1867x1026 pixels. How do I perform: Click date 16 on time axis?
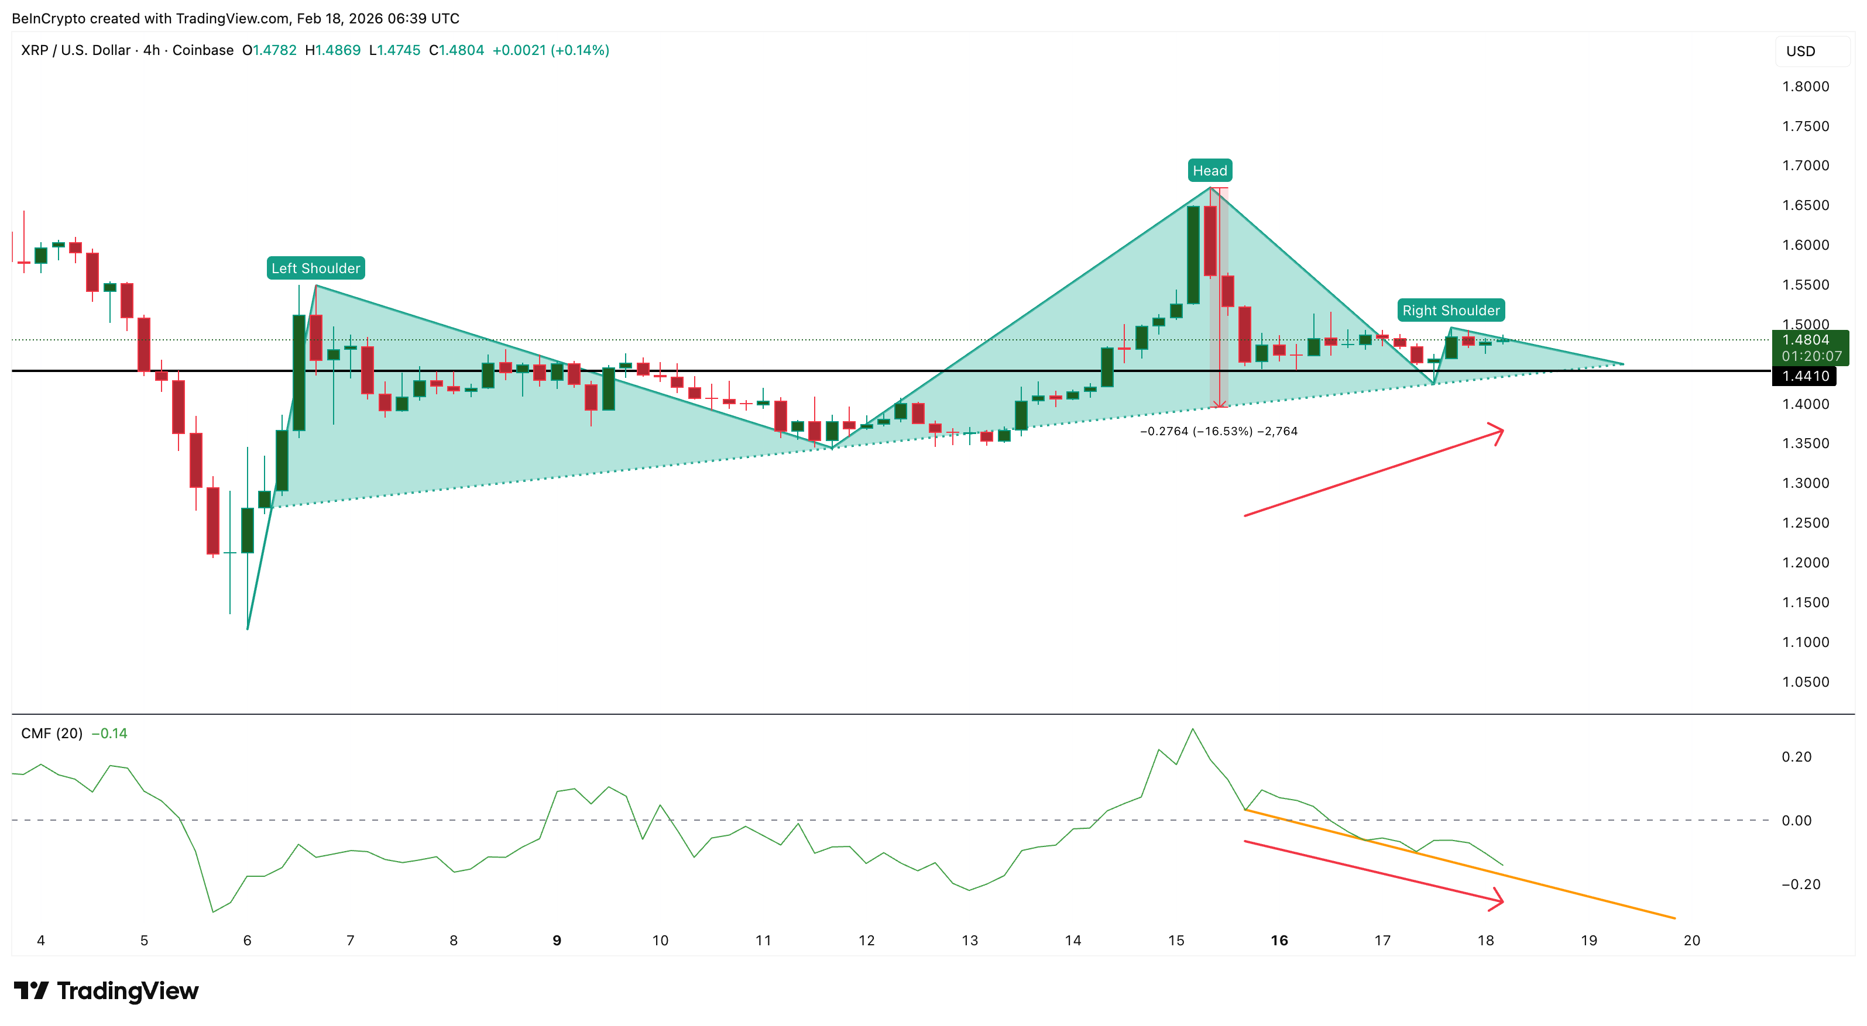pos(1279,941)
